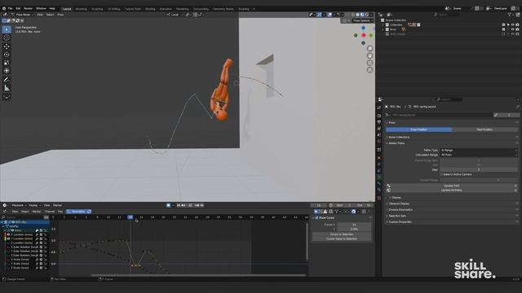Toggle Show Cursor checkbox in graph sidebar
Screen dimensions: 522x293
pyautogui.click(x=316, y=218)
